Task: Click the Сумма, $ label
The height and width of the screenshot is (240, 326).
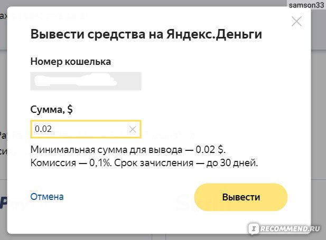Action: pos(52,109)
